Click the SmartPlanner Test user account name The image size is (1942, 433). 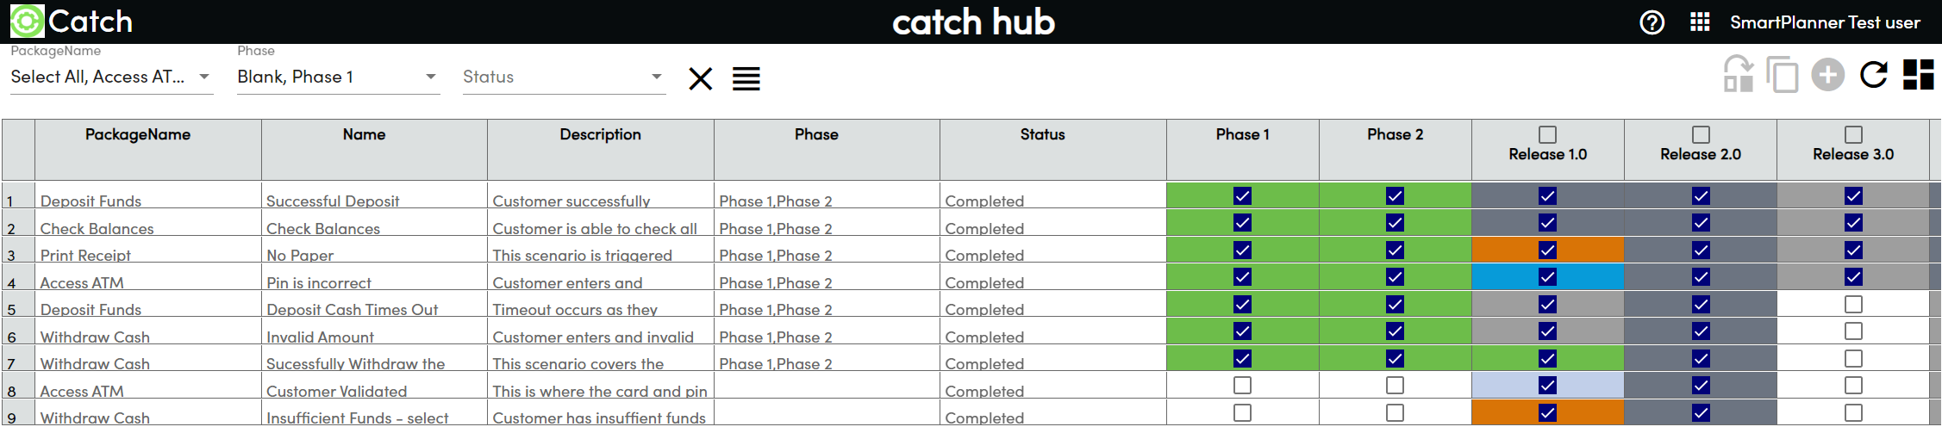pyautogui.click(x=1825, y=23)
